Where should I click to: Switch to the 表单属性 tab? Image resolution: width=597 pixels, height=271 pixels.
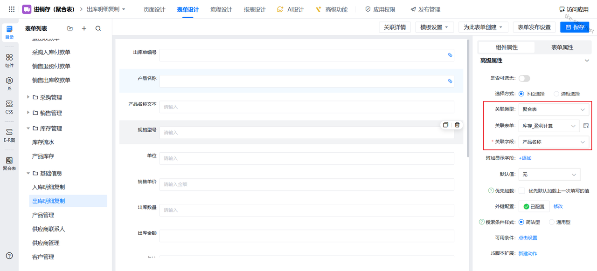click(562, 47)
